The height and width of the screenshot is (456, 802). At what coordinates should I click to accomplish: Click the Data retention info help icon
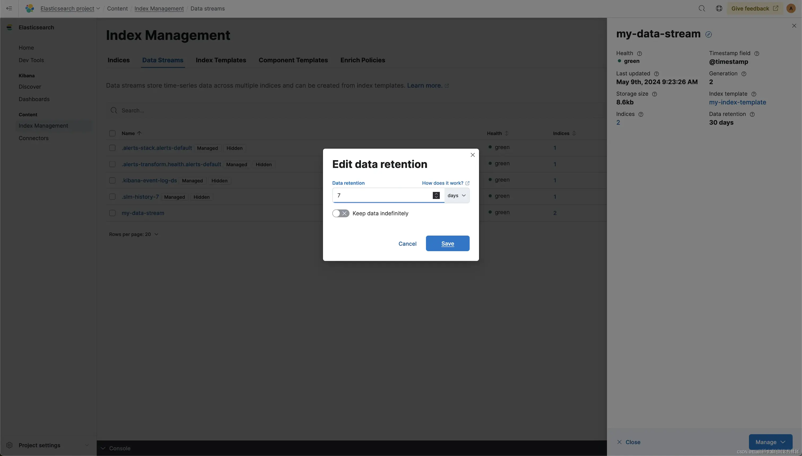pyautogui.click(x=752, y=114)
